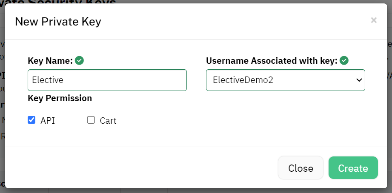Dismiss the dialog with the X icon
This screenshot has width=392, height=193.
374,20
